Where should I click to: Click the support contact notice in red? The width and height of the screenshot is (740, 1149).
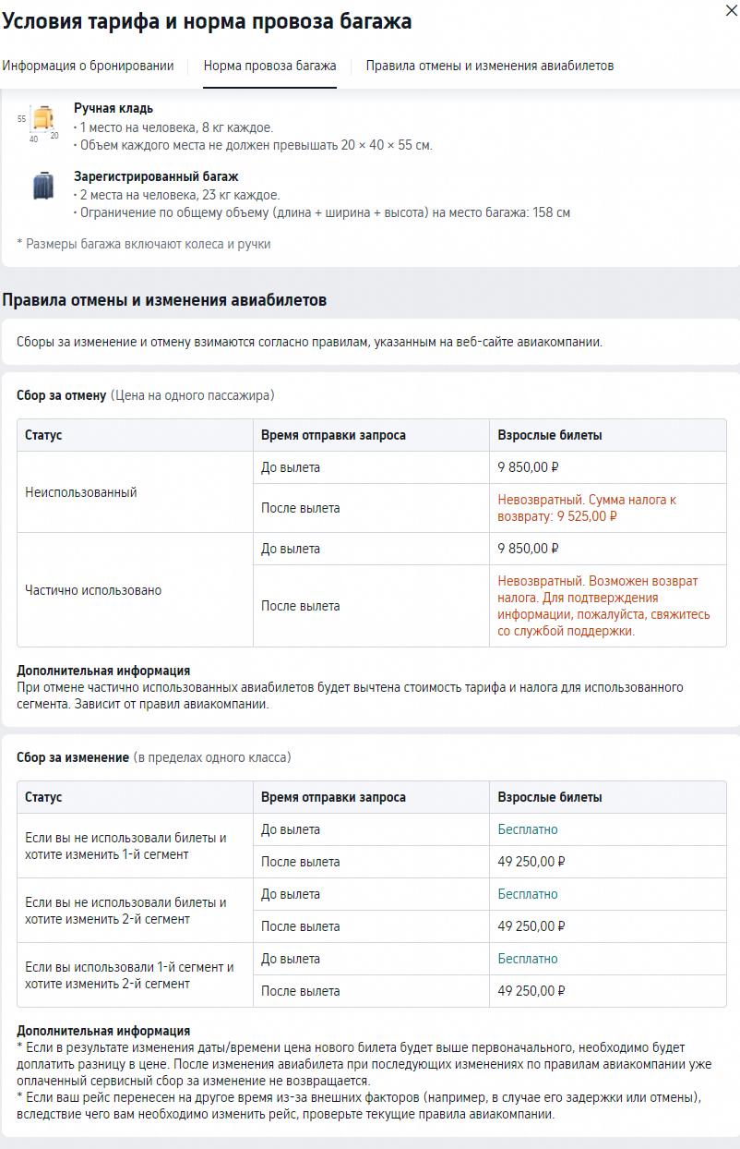pyautogui.click(x=598, y=606)
